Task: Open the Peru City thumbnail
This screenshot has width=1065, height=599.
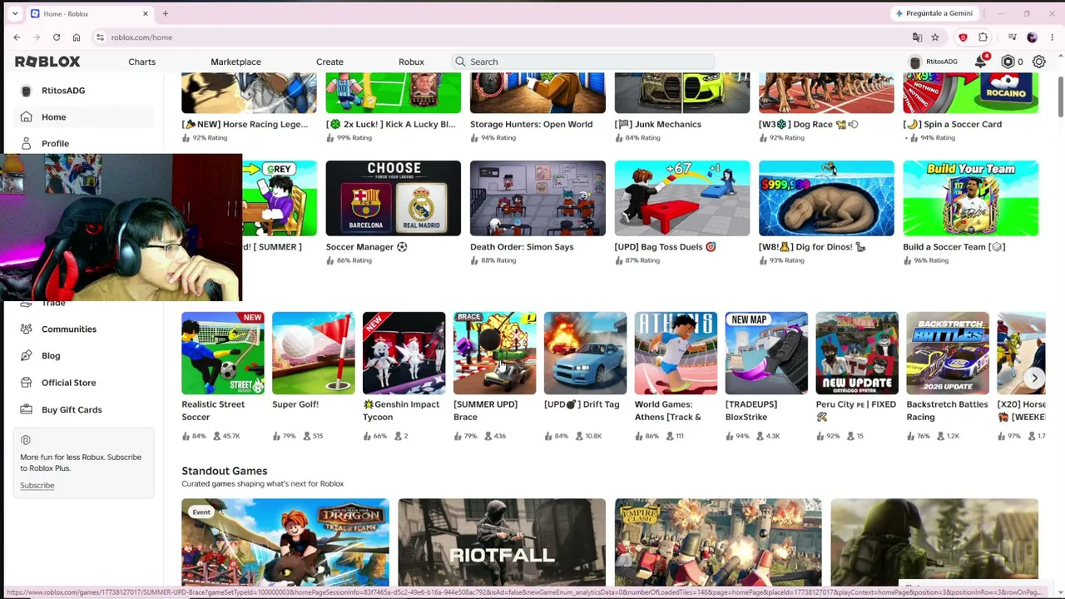Action: (x=857, y=353)
